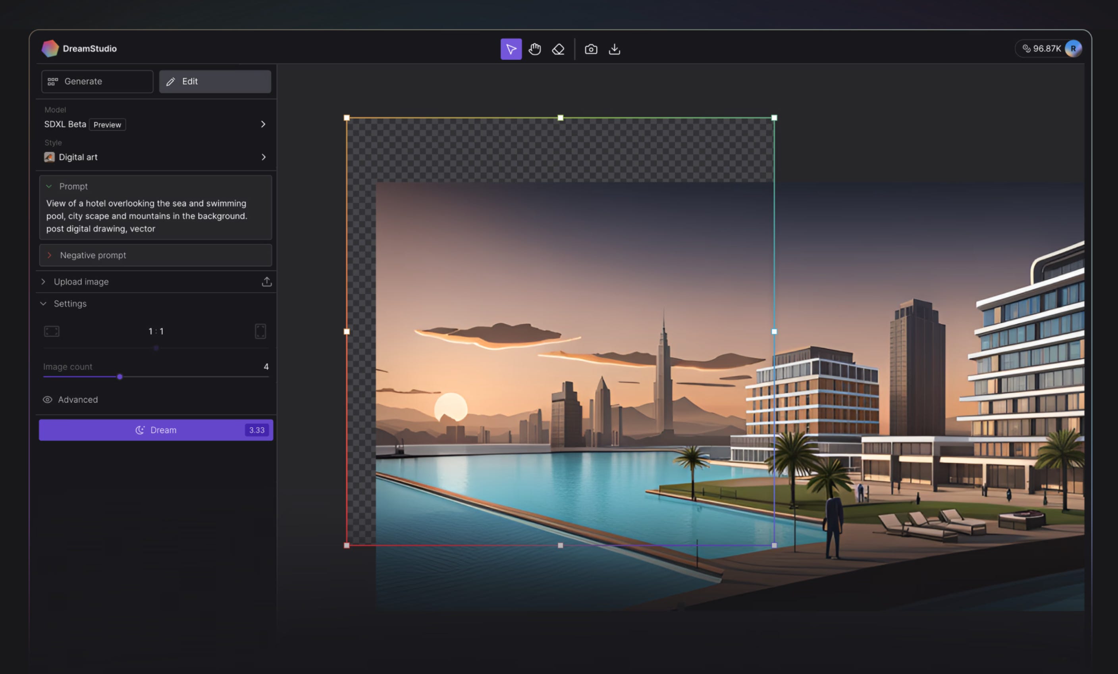This screenshot has height=674, width=1118.
Task: Collapse the Settings section
Action: click(64, 304)
